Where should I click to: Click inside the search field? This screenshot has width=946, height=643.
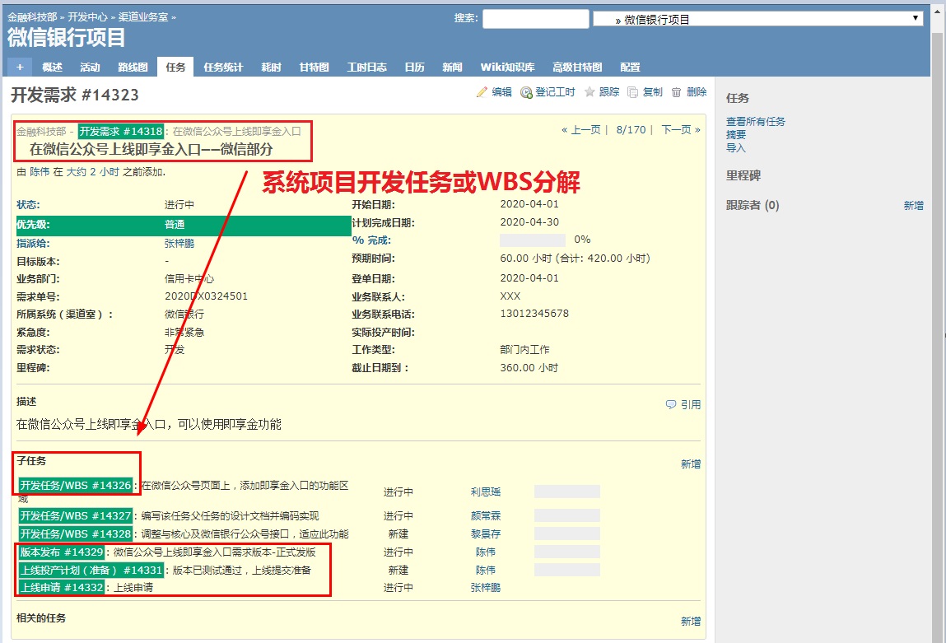click(x=536, y=19)
